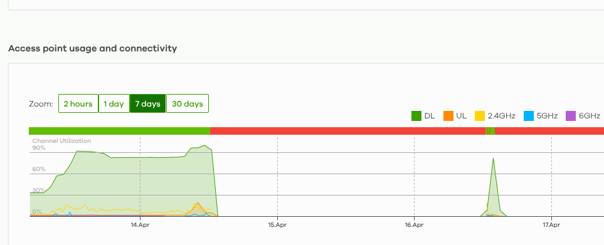This screenshot has height=245, width=604.
Task: Select the 1 day zoom range
Action: [x=114, y=103]
